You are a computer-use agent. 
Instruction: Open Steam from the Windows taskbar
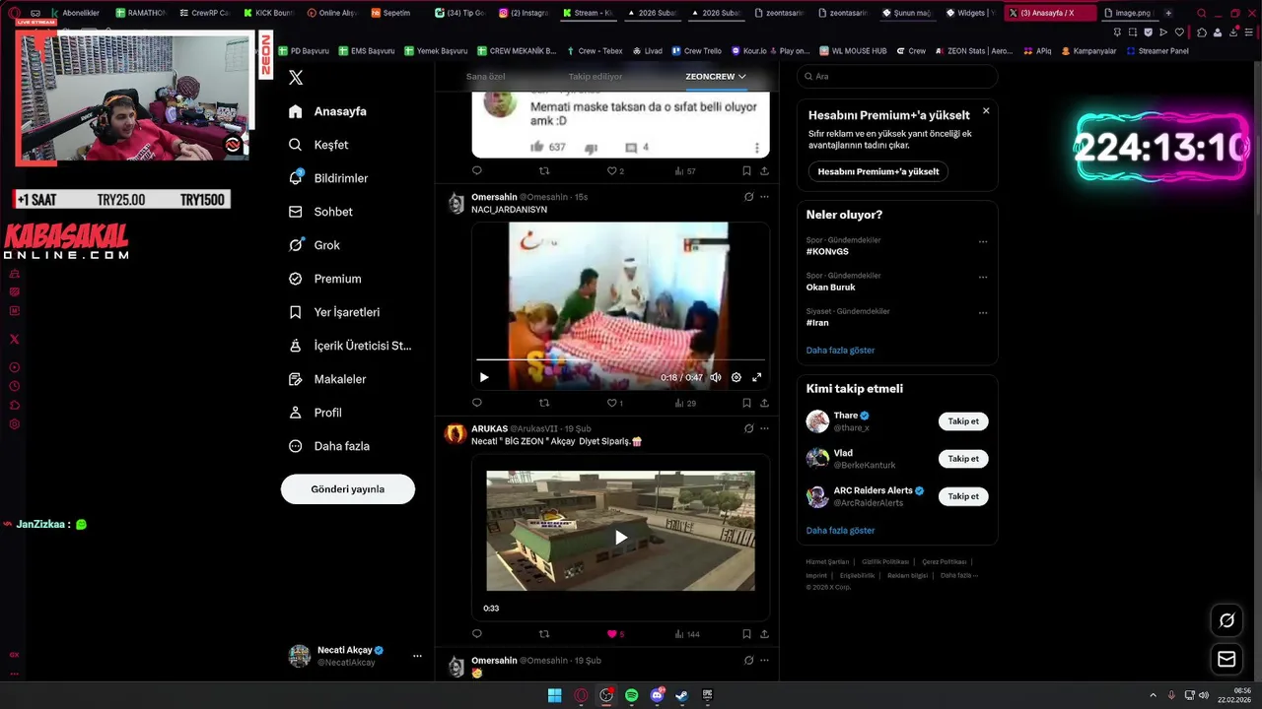click(x=682, y=695)
